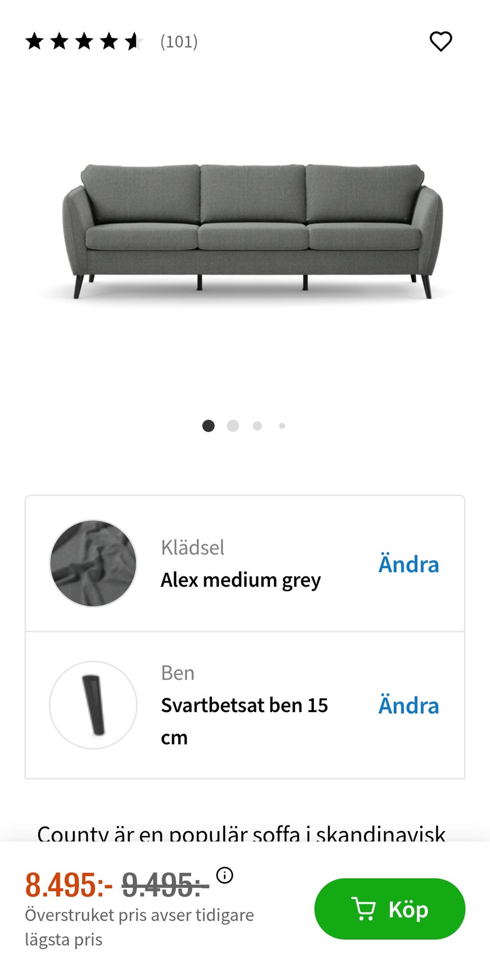Select the first carousel dot
490x965 pixels.
point(208,426)
